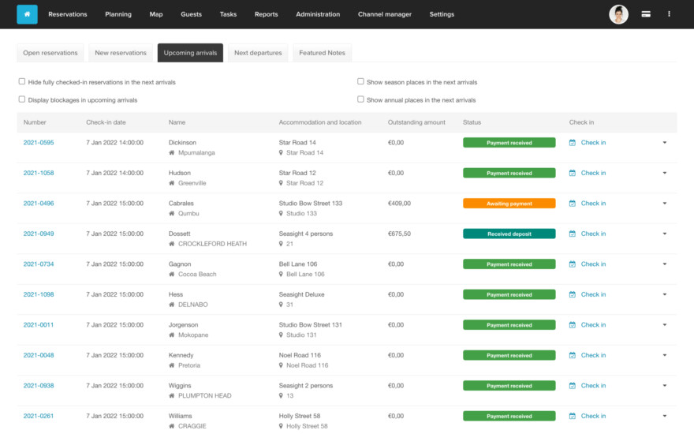Viewport: 694px width, 434px height.
Task: Click home icon beside Greenville
Action: click(172, 183)
